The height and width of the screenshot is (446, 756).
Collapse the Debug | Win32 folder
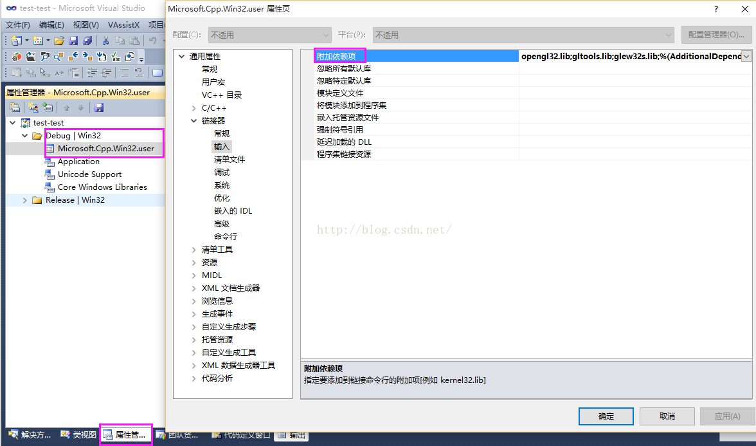(24, 136)
